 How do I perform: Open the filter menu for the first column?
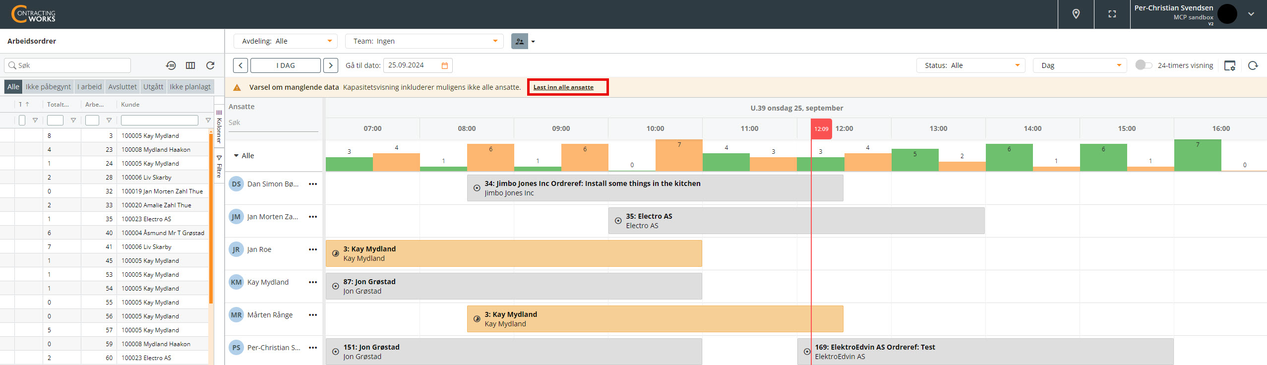[35, 121]
